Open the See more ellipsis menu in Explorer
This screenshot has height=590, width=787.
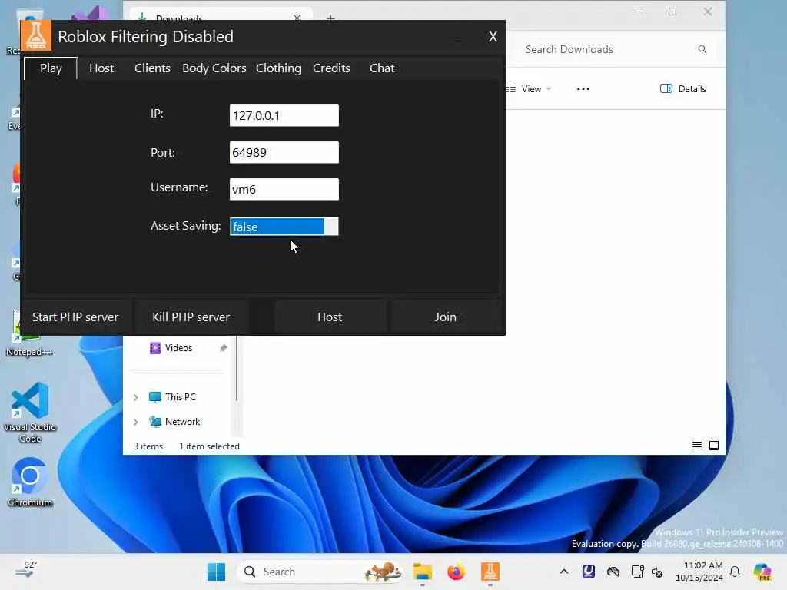click(583, 89)
